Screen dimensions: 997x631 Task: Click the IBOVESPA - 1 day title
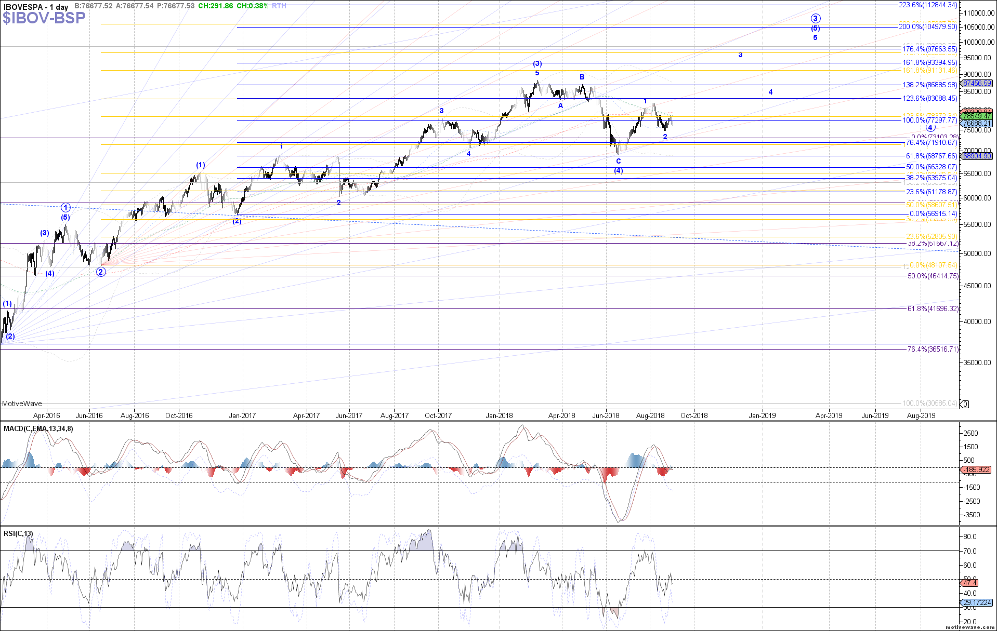click(35, 7)
